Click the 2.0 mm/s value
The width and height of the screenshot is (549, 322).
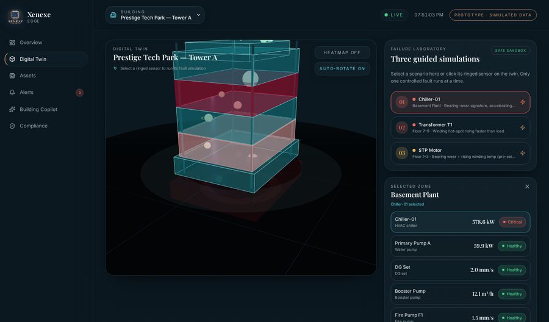tap(482, 270)
